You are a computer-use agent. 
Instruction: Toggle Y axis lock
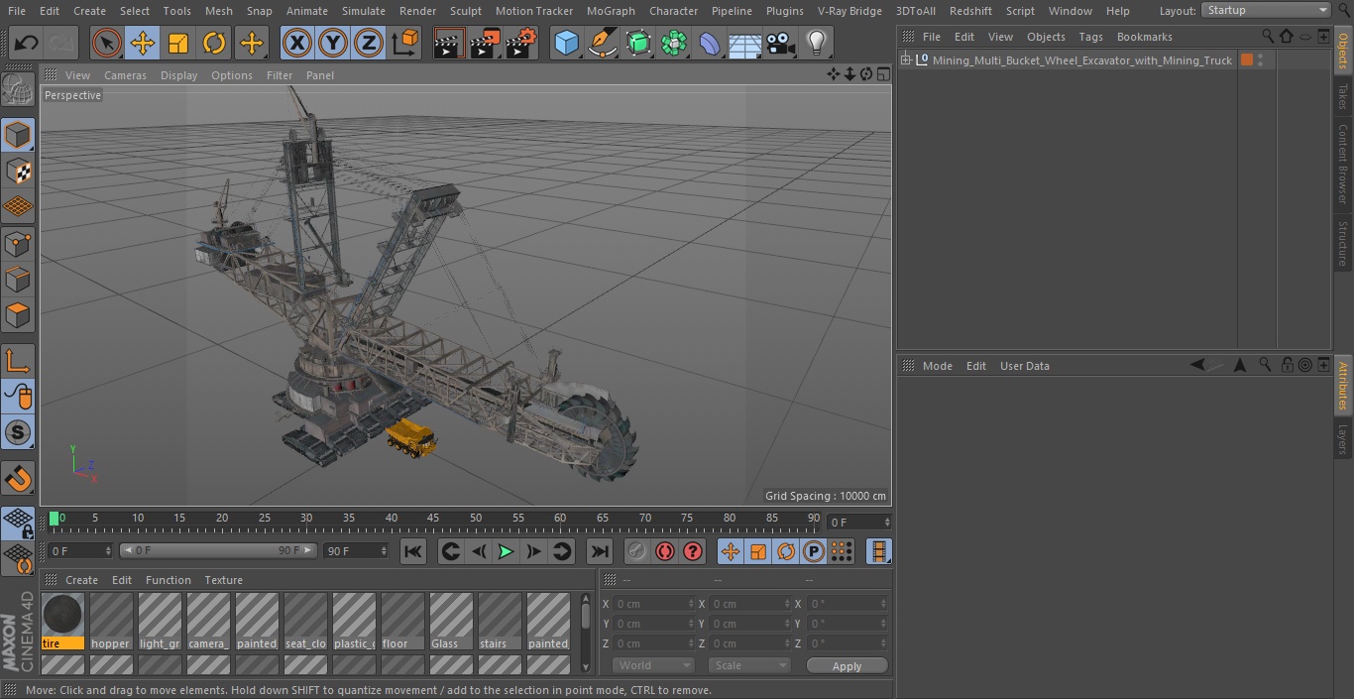pos(333,44)
